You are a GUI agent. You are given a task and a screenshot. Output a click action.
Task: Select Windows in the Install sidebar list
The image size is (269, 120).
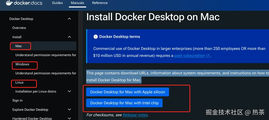(22, 64)
